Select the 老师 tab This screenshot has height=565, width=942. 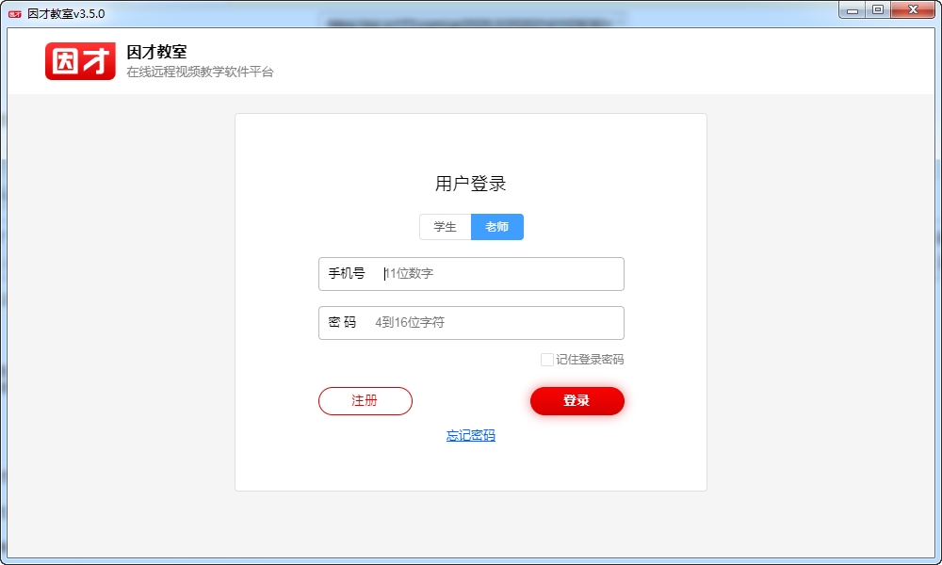496,227
